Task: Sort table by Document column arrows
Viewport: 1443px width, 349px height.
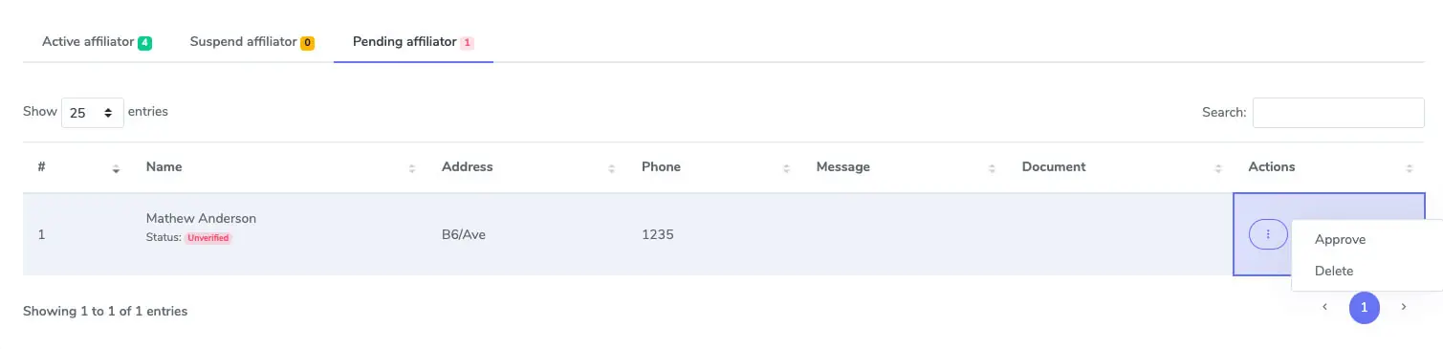Action: coord(1218,168)
